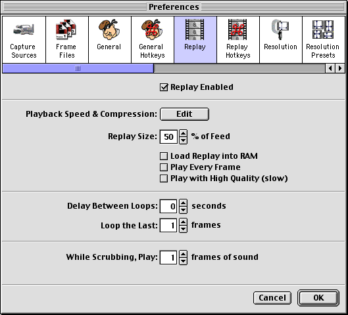Uncheck the Replay Enabled checkbox
This screenshot has width=348, height=315.
coord(164,87)
